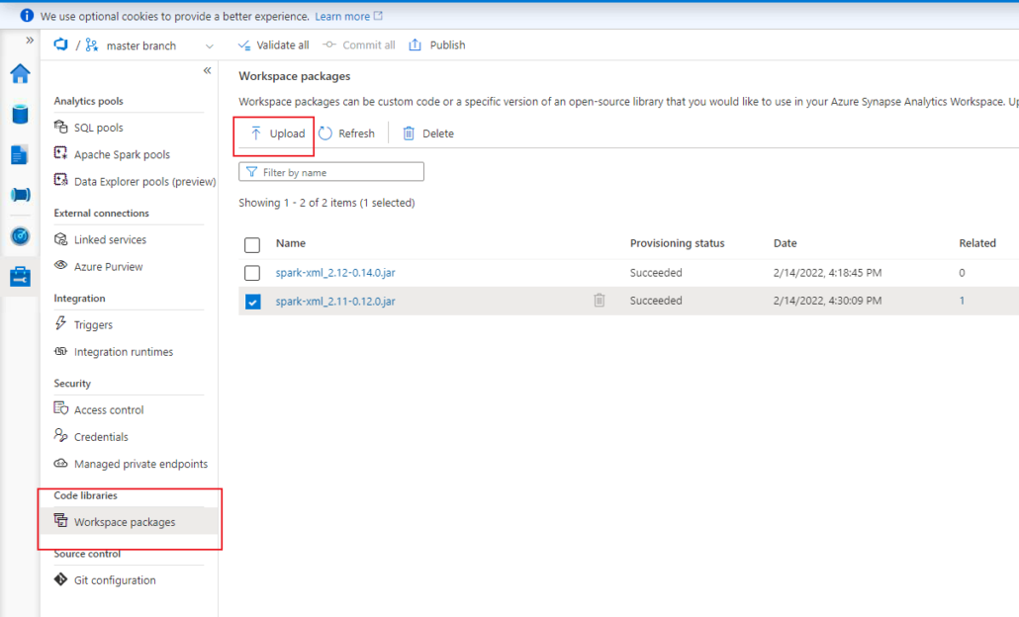Expand the left navigation rail chevrons
1019x617 pixels.
point(30,41)
